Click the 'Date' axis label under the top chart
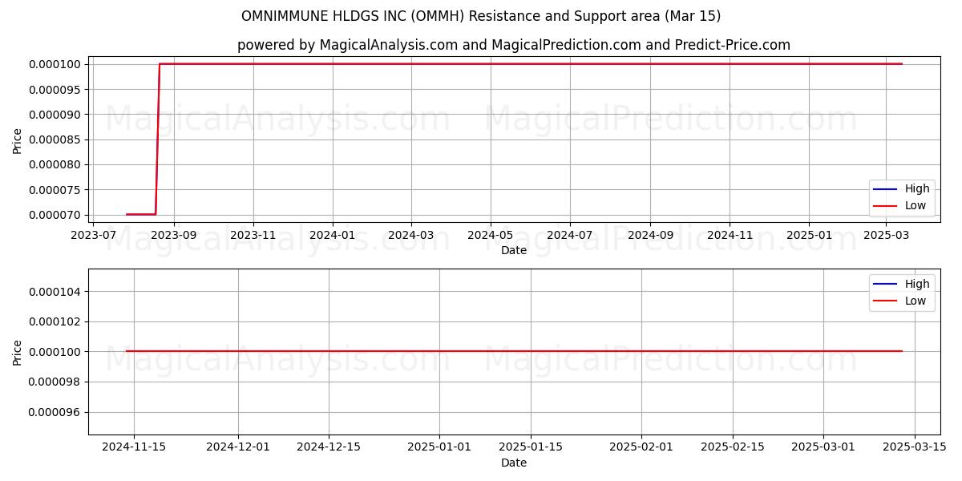This screenshot has height=481, width=962. point(514,250)
